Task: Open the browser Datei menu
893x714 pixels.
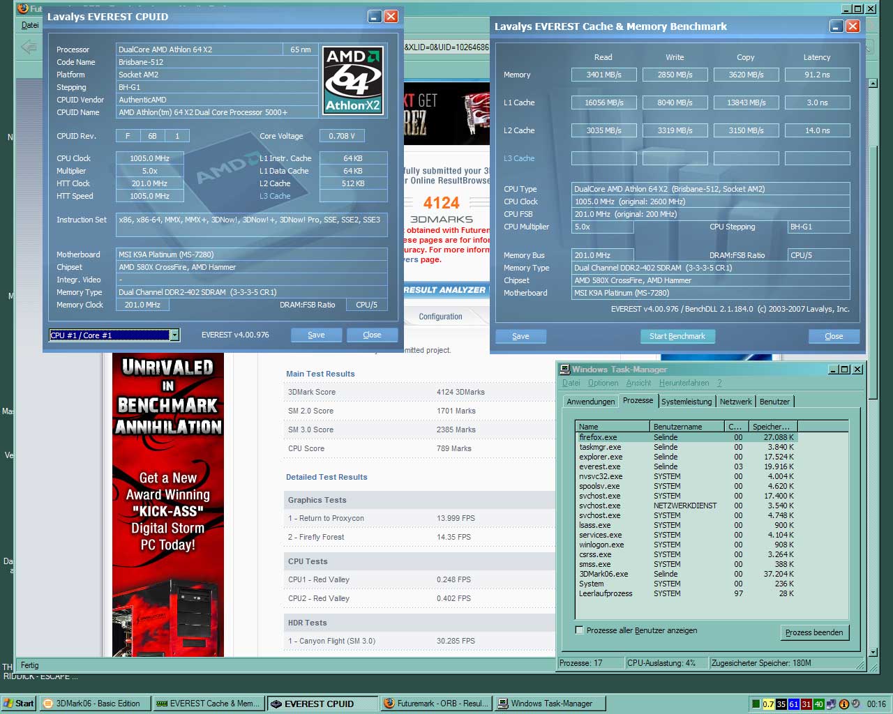Action: pyautogui.click(x=30, y=25)
